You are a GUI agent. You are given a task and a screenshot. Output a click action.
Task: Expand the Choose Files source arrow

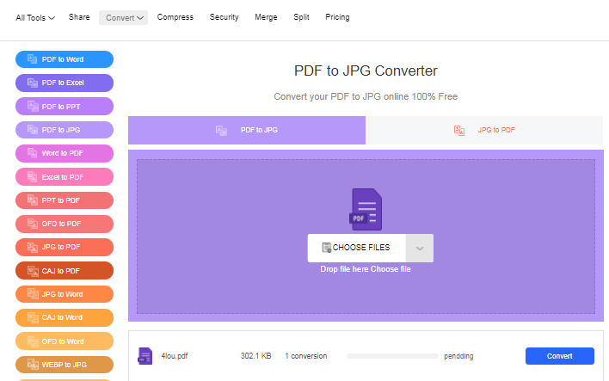[420, 249]
